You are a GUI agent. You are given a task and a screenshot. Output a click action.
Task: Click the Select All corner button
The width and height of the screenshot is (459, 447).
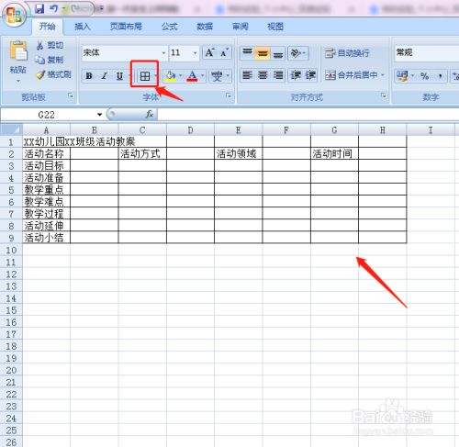point(12,130)
